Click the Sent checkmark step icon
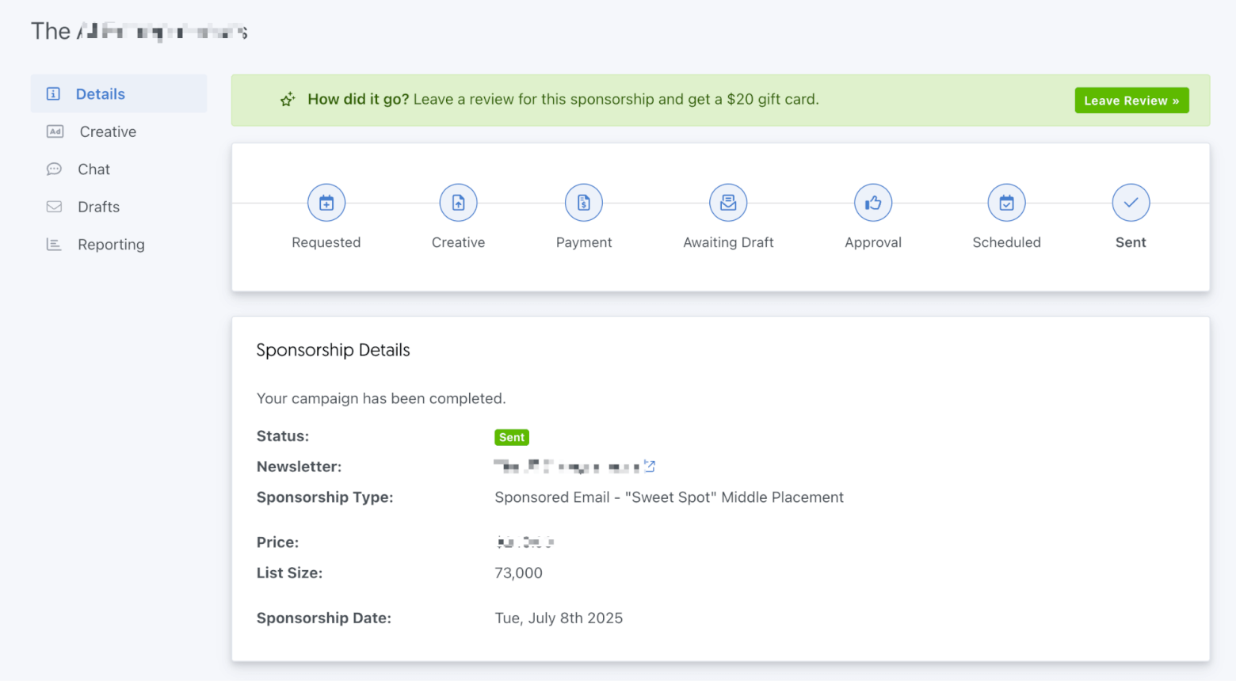 click(1131, 204)
